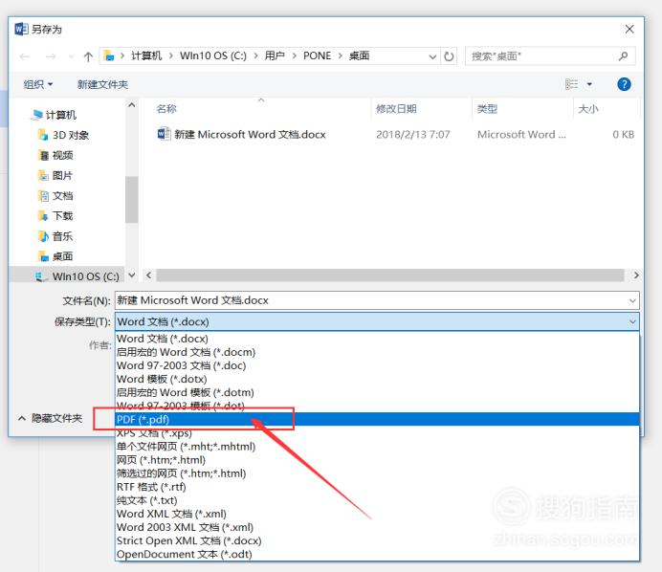Click the search magnifier icon
Image resolution: width=662 pixels, height=572 pixels.
(623, 55)
